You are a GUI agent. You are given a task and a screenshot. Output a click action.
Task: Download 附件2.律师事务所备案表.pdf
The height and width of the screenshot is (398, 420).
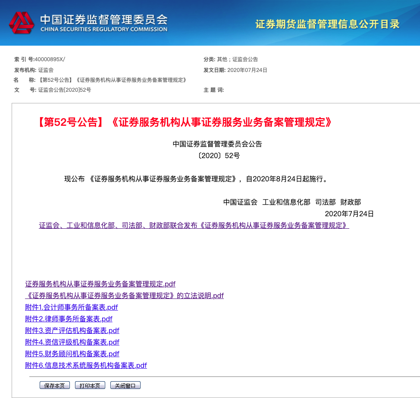pos(69,319)
